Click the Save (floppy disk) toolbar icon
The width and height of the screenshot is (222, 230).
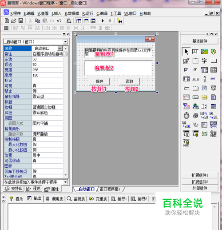(20, 21)
